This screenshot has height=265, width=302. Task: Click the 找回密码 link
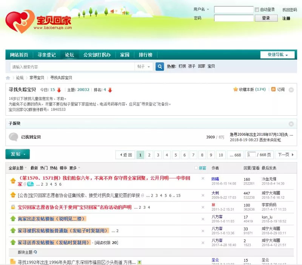(x=290, y=10)
